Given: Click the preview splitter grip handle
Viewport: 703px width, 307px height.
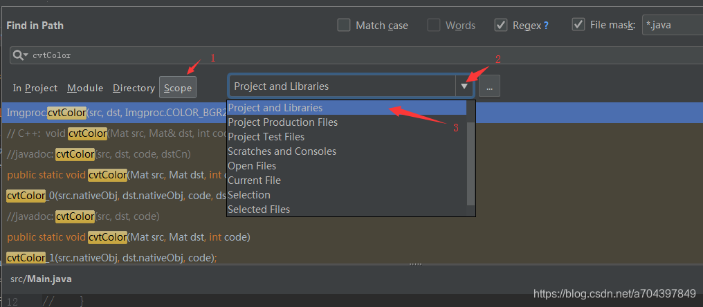Looking at the screenshot, I should (416, 264).
